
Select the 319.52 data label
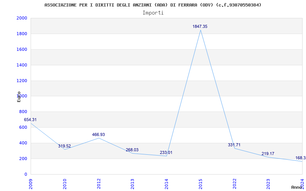(64, 146)
